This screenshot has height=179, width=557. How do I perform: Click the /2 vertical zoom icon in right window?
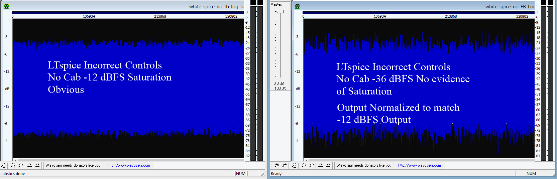click(328, 165)
